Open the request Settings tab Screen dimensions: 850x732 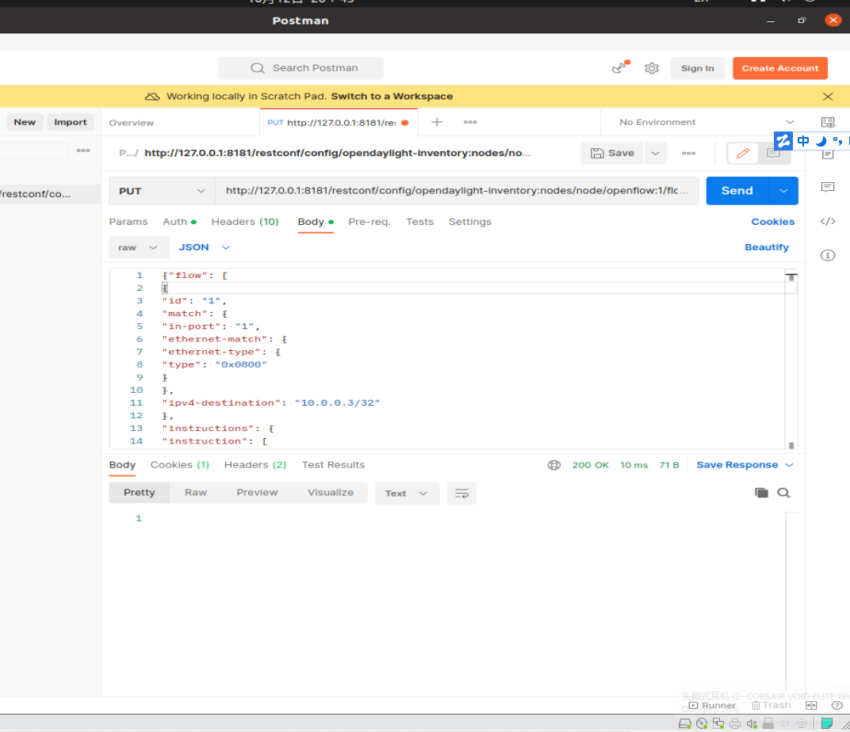470,222
